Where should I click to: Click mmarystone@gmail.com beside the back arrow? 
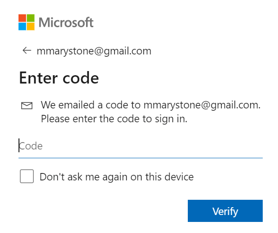(x=94, y=51)
